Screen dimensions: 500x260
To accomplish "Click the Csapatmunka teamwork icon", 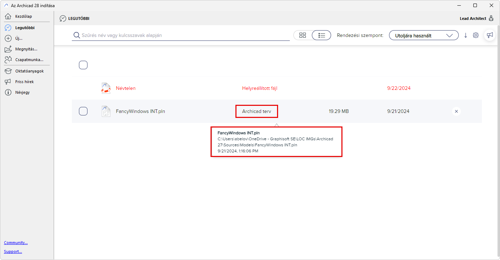I will [x=8, y=60].
